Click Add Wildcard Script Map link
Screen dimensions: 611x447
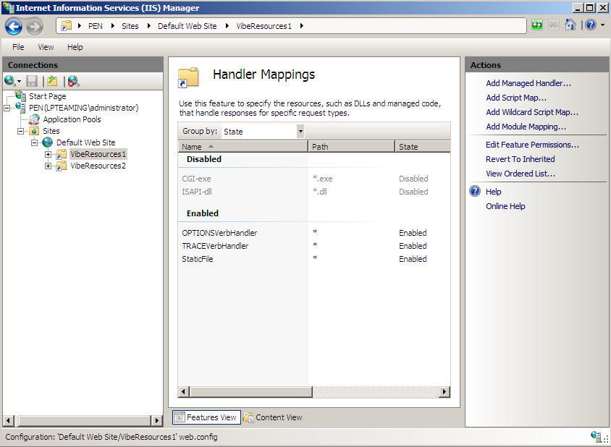point(532,112)
